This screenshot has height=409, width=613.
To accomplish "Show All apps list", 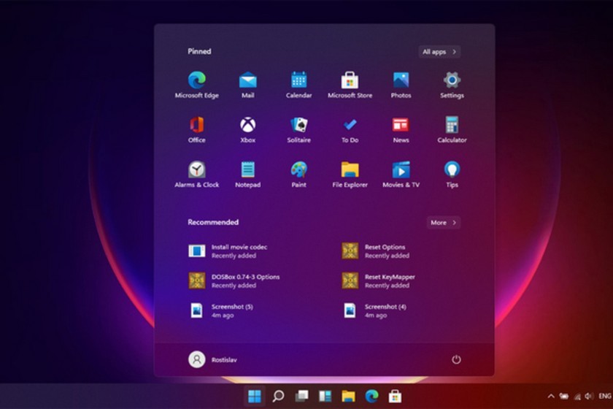I will coord(439,52).
